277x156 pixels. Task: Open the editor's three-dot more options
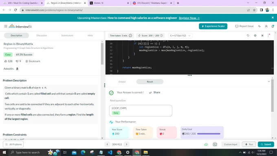(268, 35)
